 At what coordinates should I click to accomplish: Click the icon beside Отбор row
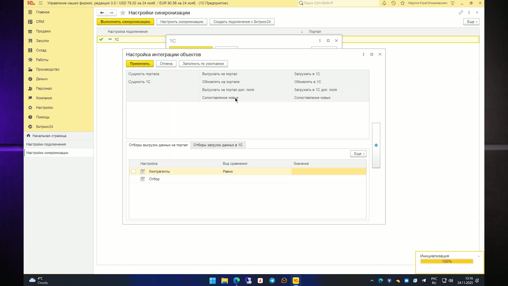pos(143,179)
